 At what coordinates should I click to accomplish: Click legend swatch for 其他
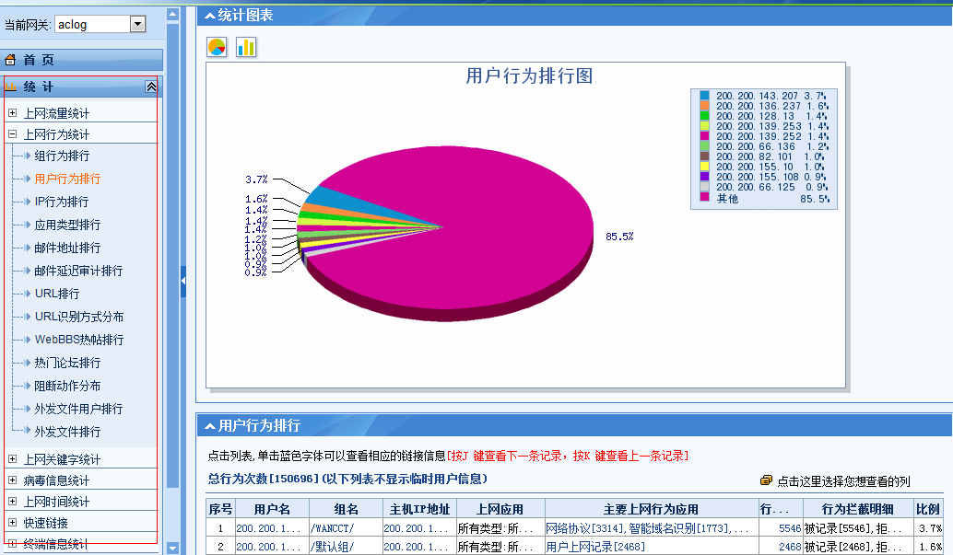pyautogui.click(x=704, y=197)
